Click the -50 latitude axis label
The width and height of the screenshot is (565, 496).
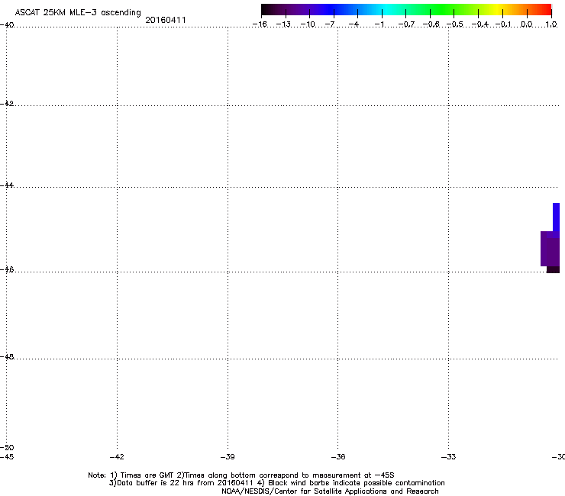pos(7,447)
